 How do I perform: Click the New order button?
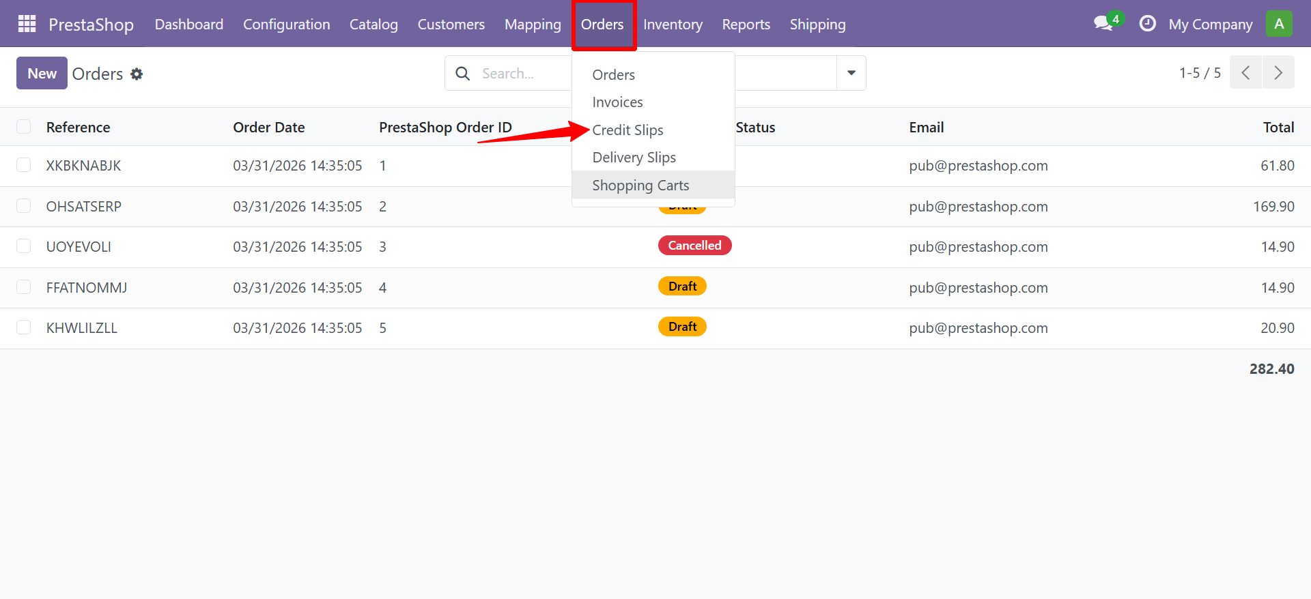click(x=42, y=73)
